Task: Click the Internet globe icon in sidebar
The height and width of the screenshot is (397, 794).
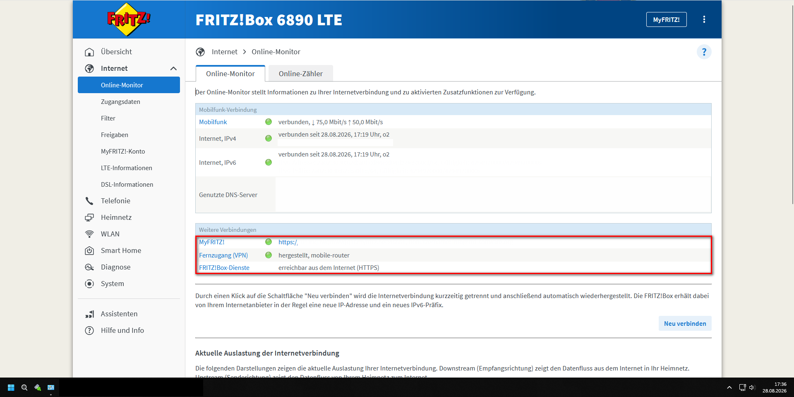Action: 89,69
